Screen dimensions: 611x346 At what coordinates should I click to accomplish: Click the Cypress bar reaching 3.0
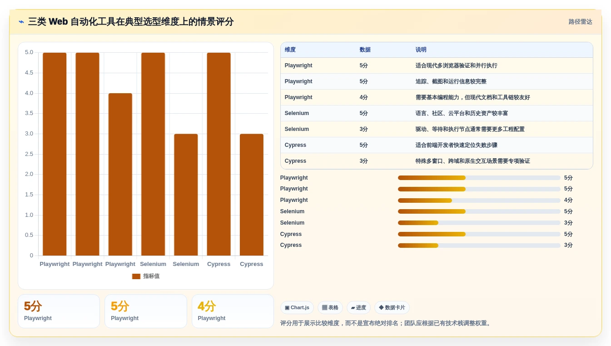click(252, 195)
